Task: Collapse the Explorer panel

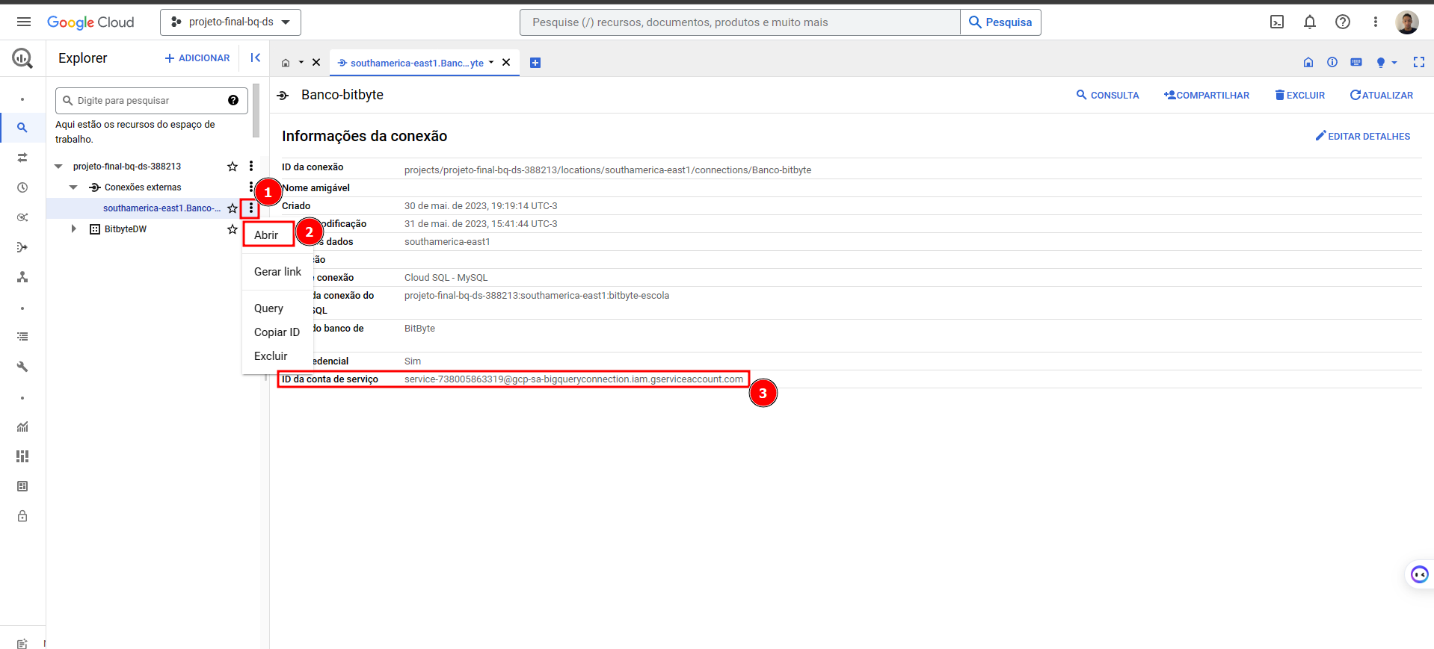Action: (x=255, y=58)
